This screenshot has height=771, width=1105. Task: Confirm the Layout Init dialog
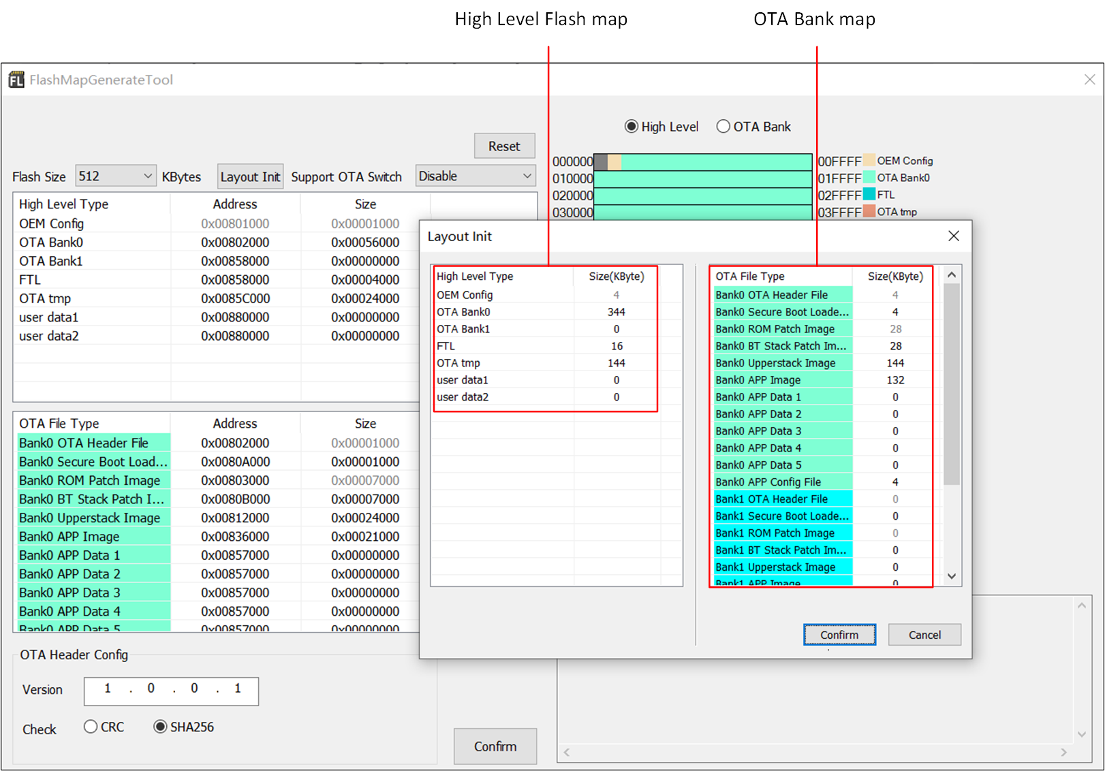(839, 635)
